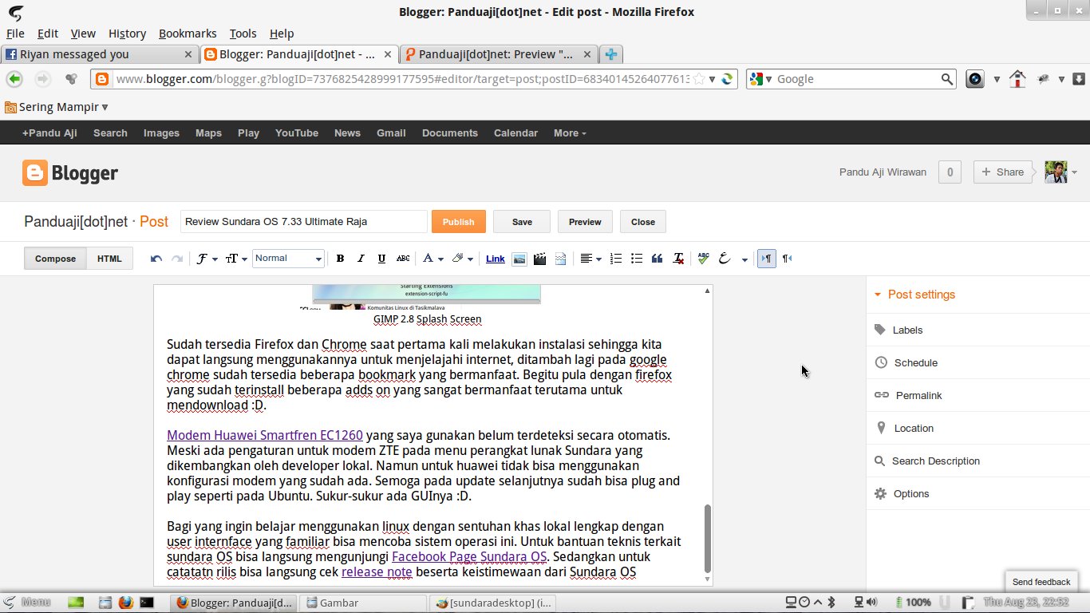Screen dimensions: 1090x613
Task: Open the Firefox home page icon
Action: point(1017,79)
